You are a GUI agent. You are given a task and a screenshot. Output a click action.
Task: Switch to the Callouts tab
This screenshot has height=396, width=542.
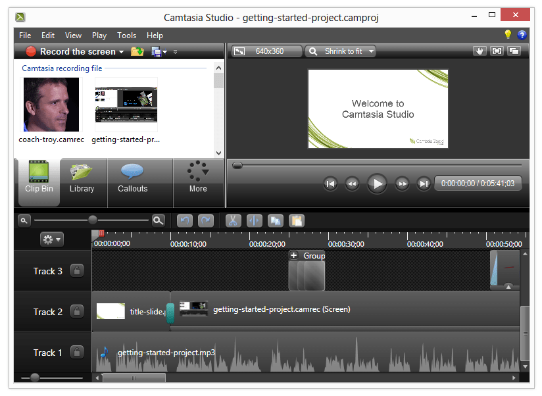point(132,178)
